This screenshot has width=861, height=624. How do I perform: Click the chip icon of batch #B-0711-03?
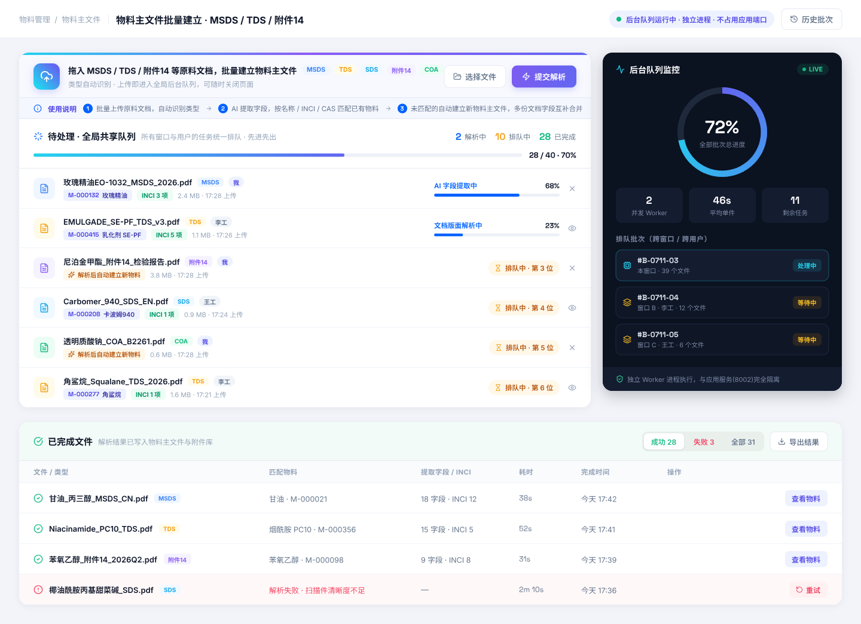point(627,265)
